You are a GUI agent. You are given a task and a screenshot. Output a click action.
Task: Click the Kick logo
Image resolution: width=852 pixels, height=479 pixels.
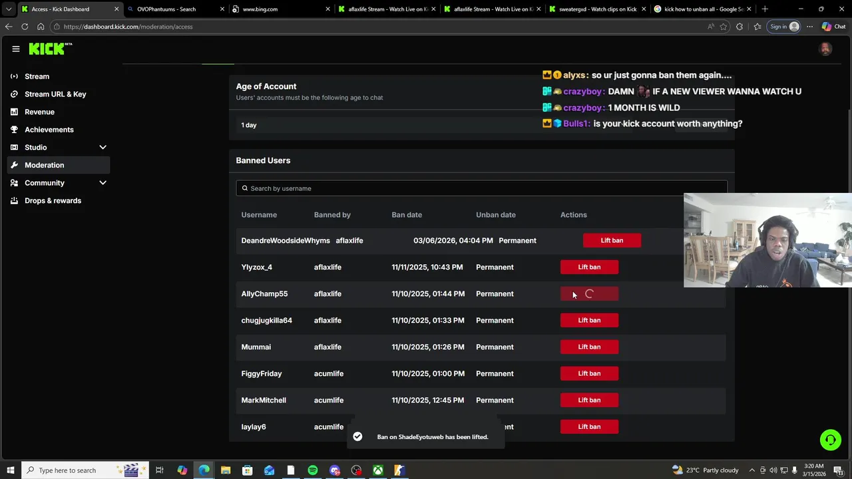pyautogui.click(x=50, y=49)
